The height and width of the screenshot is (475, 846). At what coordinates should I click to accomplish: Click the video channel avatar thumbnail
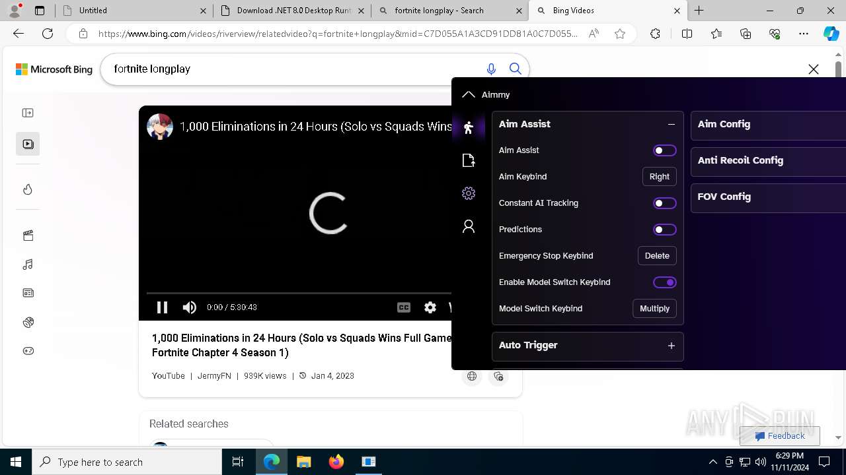click(160, 127)
